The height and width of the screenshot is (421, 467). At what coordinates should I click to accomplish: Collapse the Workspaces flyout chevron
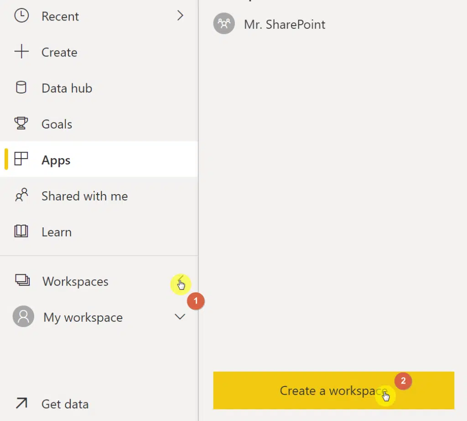coord(181,281)
